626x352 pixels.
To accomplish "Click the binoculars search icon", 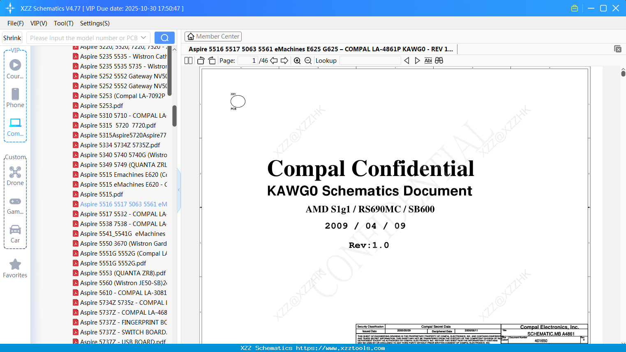I will point(439,61).
